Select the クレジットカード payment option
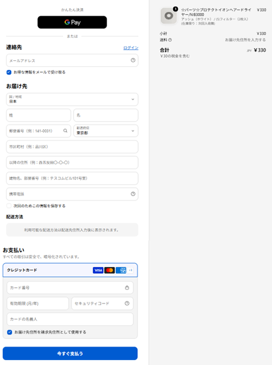This screenshot has height=365, width=272. tap(70, 270)
